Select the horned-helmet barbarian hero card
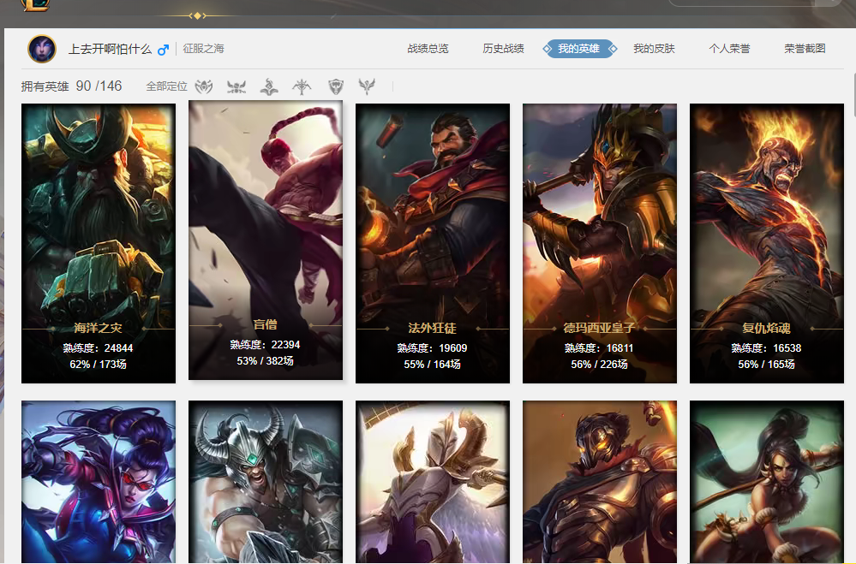Image resolution: width=856 pixels, height=564 pixels. pyautogui.click(x=266, y=482)
